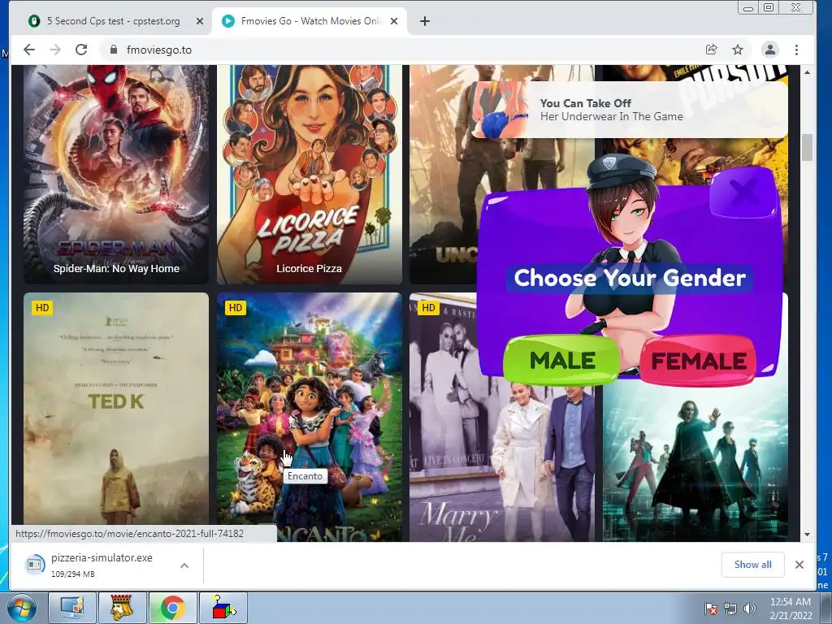Open the Licorice Pizza movie poster
Image resolution: width=832 pixels, height=624 pixels.
pos(310,175)
